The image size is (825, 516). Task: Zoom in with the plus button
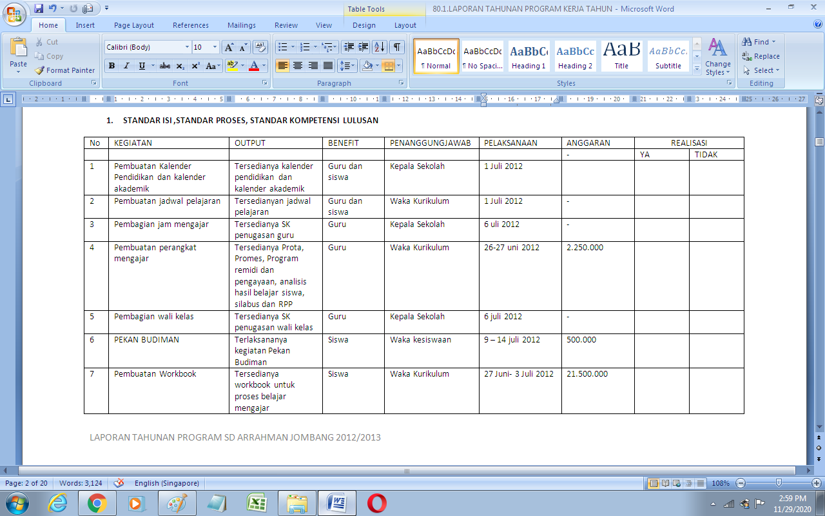click(x=817, y=483)
